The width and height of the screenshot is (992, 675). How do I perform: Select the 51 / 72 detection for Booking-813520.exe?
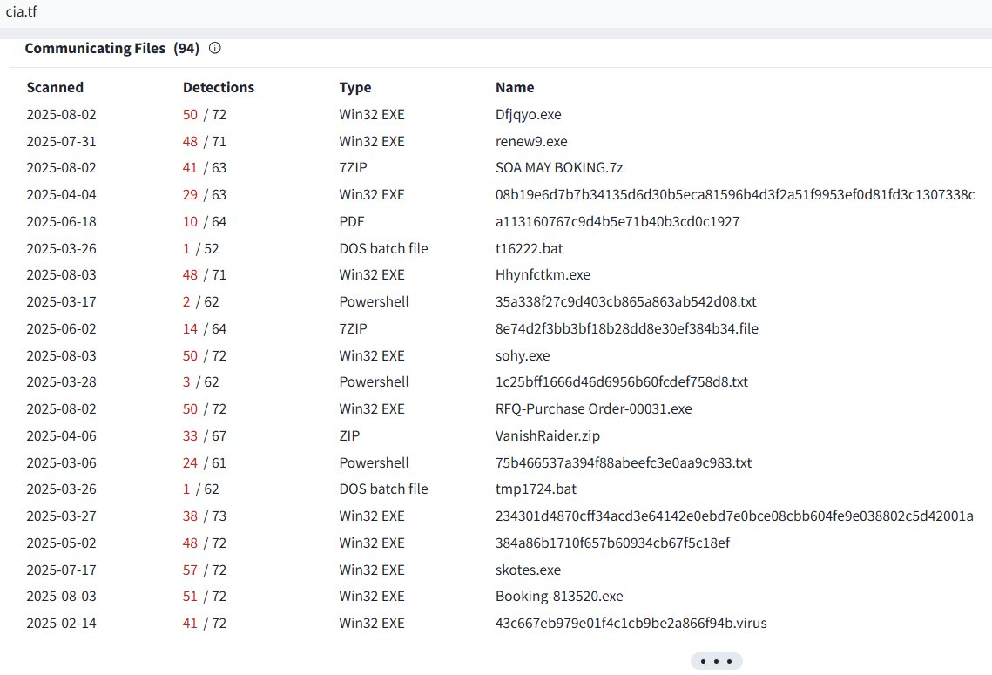205,597
